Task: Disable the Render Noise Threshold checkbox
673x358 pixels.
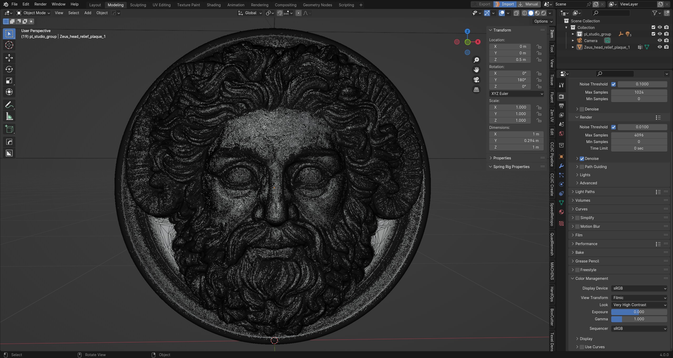Action: 613,127
